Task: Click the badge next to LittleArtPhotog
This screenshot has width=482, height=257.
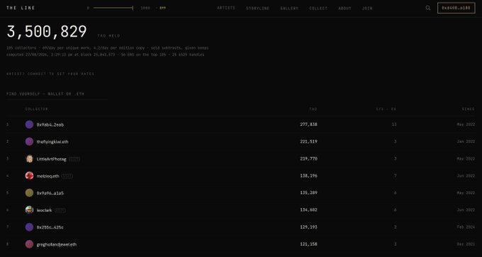Action: click(x=74, y=159)
